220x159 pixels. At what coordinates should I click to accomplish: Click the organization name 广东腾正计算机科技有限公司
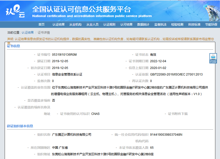coord(72,134)
